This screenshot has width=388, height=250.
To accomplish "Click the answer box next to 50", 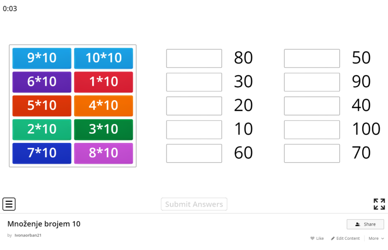I will click(x=312, y=58).
